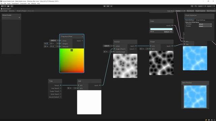Screen dimensions: 216x121
Task: Click the Play button in Unity toolbar
Action: click(x=105, y=6)
